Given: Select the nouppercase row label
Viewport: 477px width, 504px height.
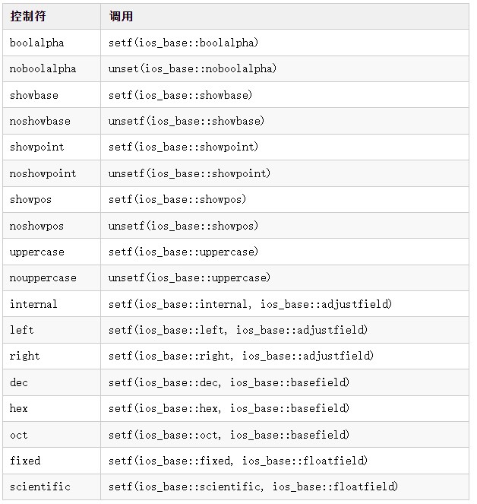Looking at the screenshot, I should pyautogui.click(x=43, y=277).
